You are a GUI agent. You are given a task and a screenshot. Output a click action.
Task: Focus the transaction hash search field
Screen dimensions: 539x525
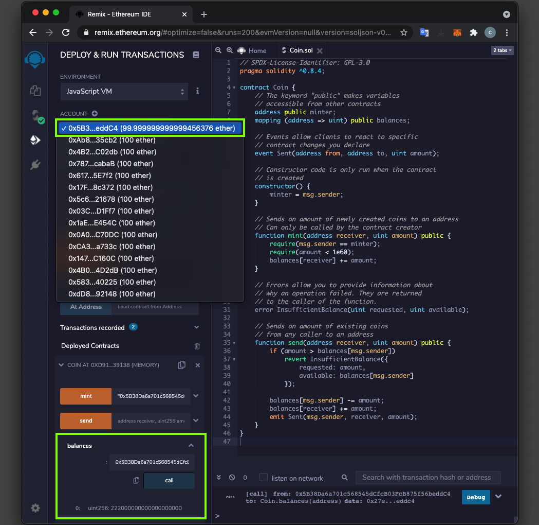(428, 478)
